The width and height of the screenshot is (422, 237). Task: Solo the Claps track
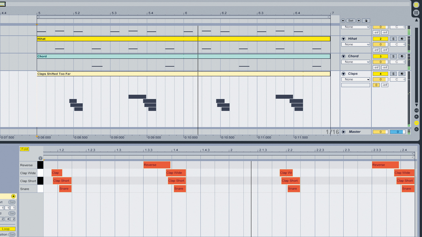pos(394,74)
